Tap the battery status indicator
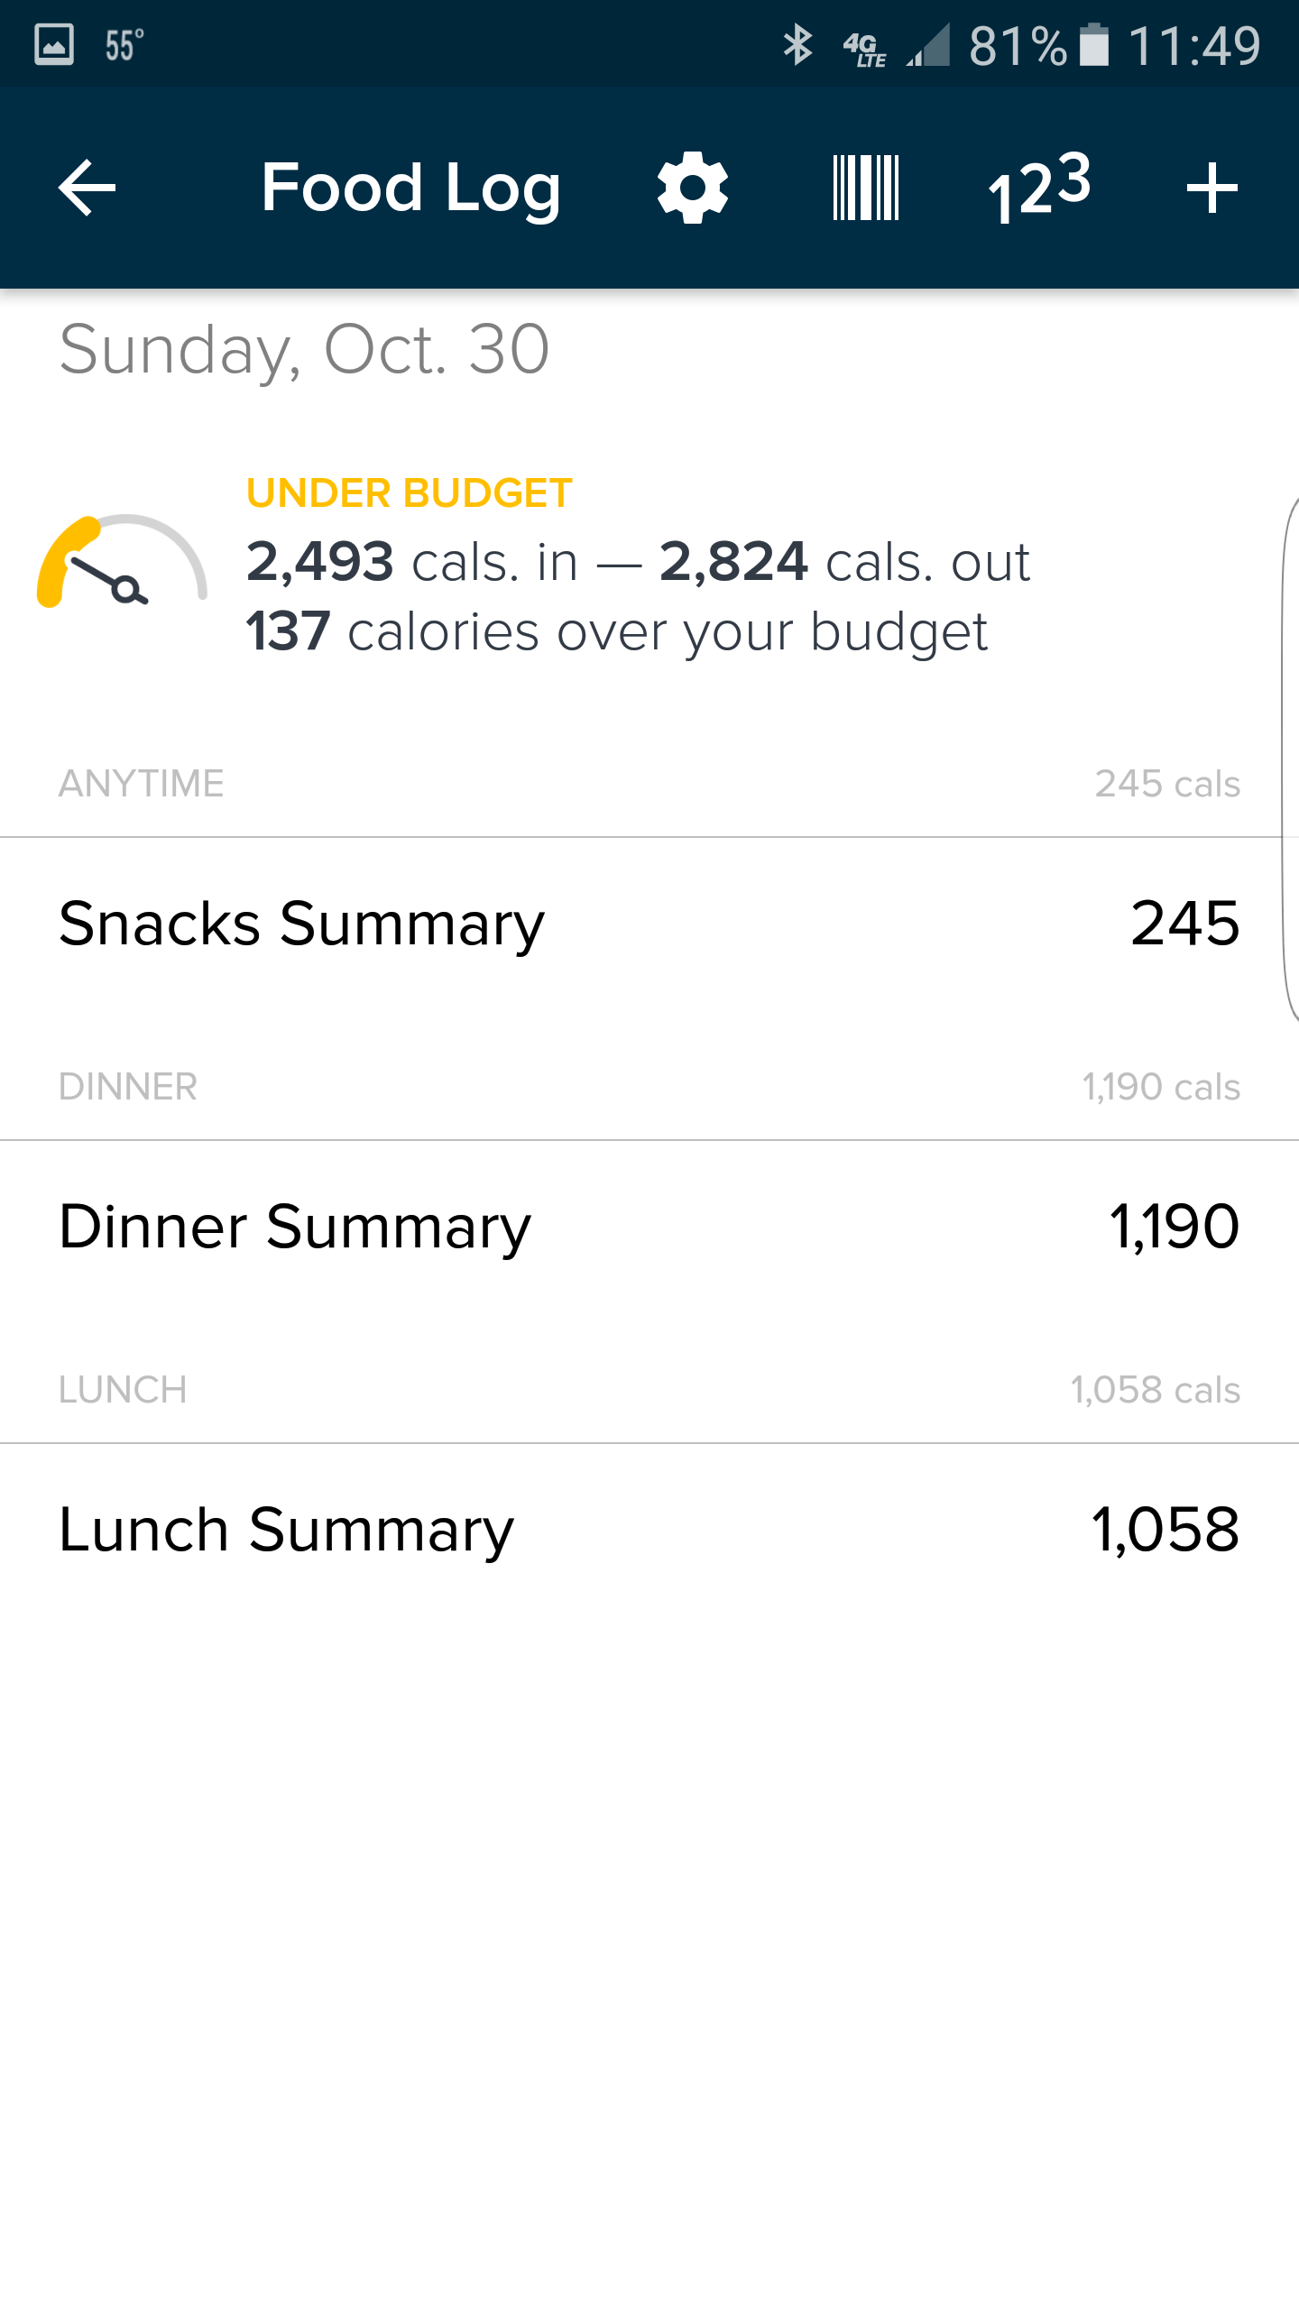This screenshot has height=2309, width=1299. (x=1093, y=45)
